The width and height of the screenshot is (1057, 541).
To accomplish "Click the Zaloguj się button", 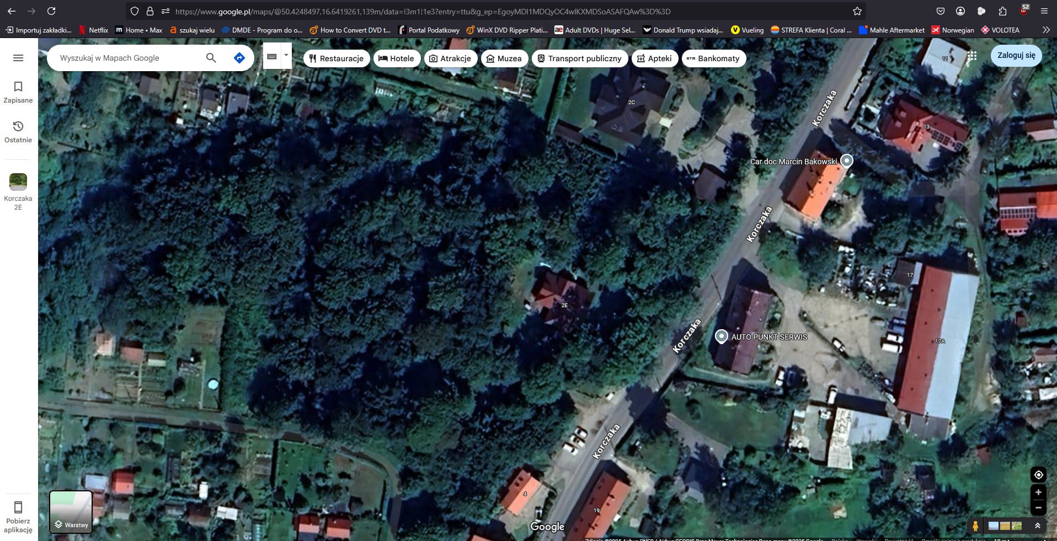I will click(x=1016, y=56).
